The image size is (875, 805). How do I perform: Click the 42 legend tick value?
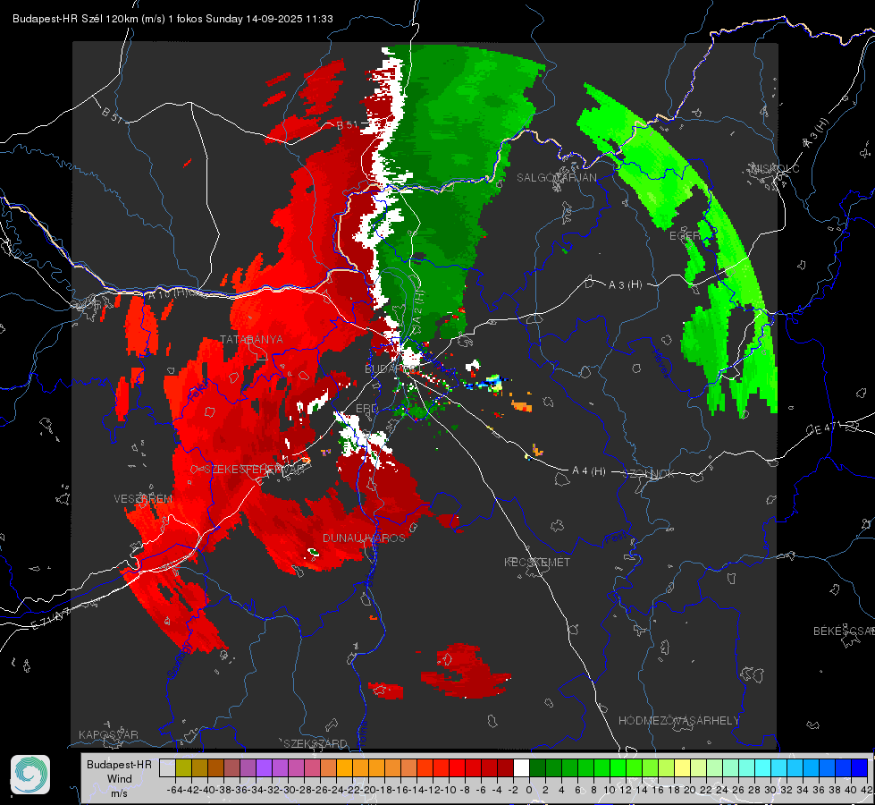[x=866, y=790]
